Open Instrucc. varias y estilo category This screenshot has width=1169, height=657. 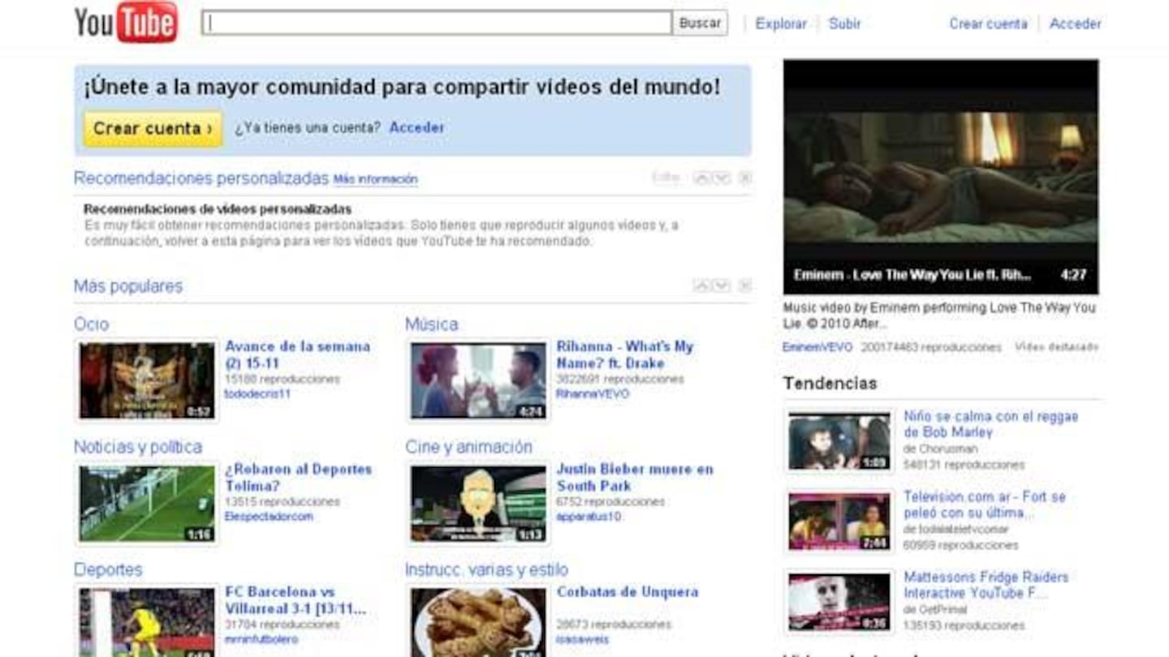(486, 569)
